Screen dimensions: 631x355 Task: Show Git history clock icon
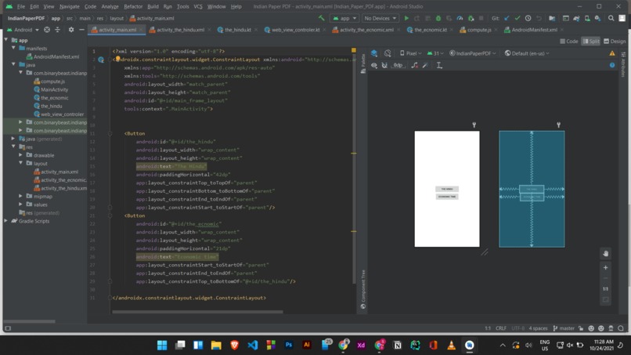(x=528, y=18)
